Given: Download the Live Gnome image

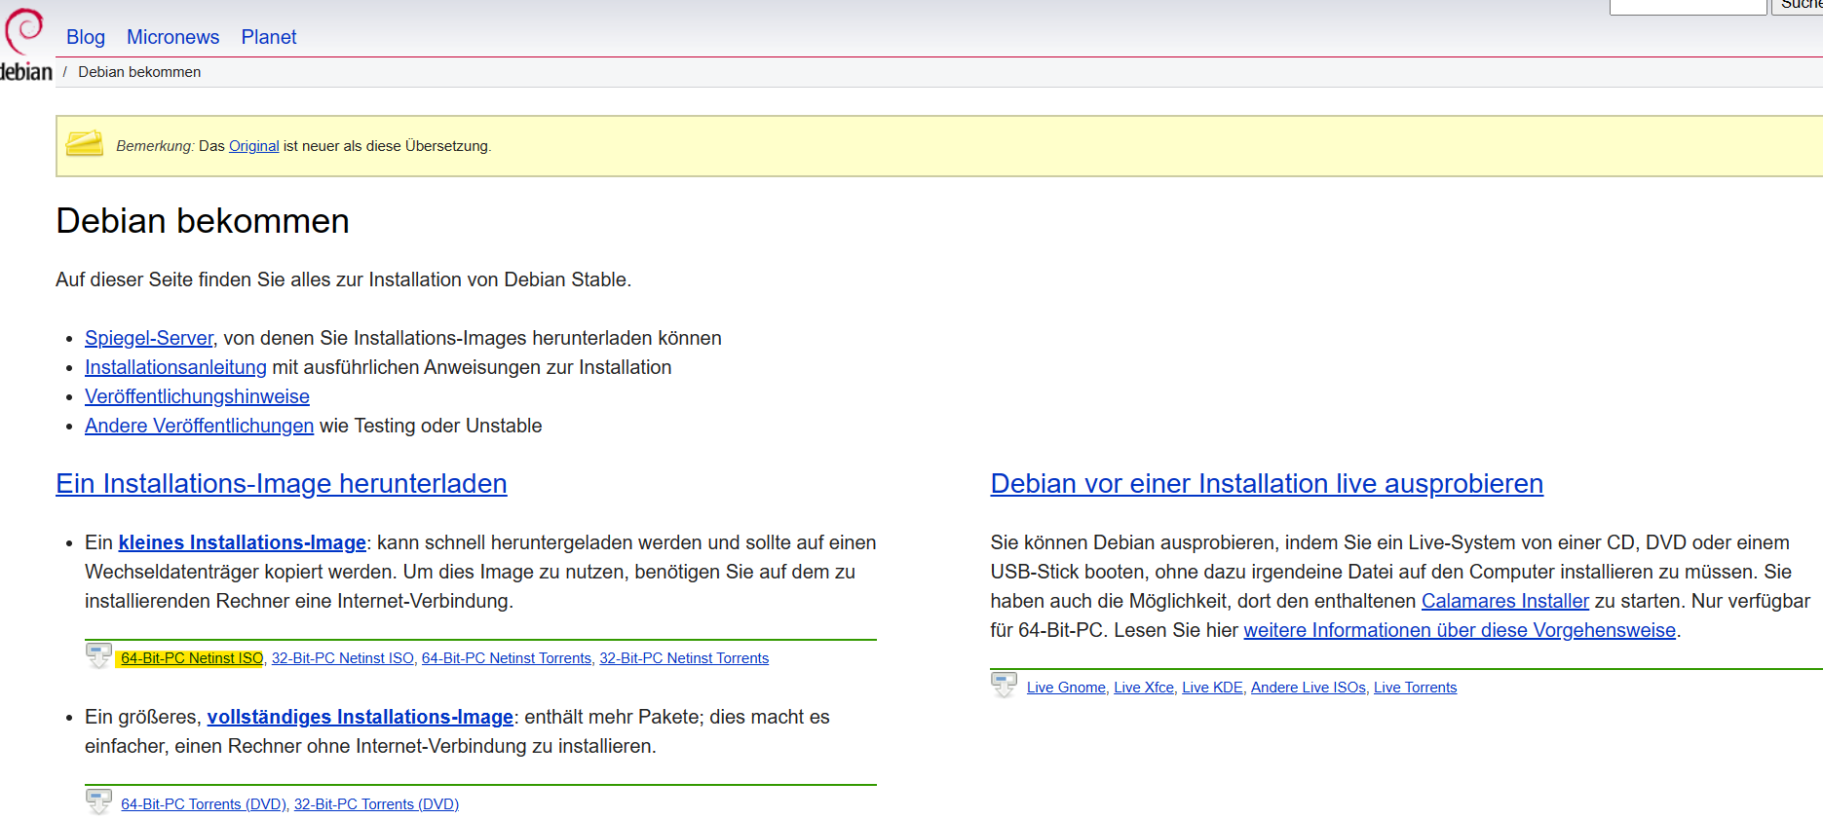Looking at the screenshot, I should click(x=1066, y=688).
